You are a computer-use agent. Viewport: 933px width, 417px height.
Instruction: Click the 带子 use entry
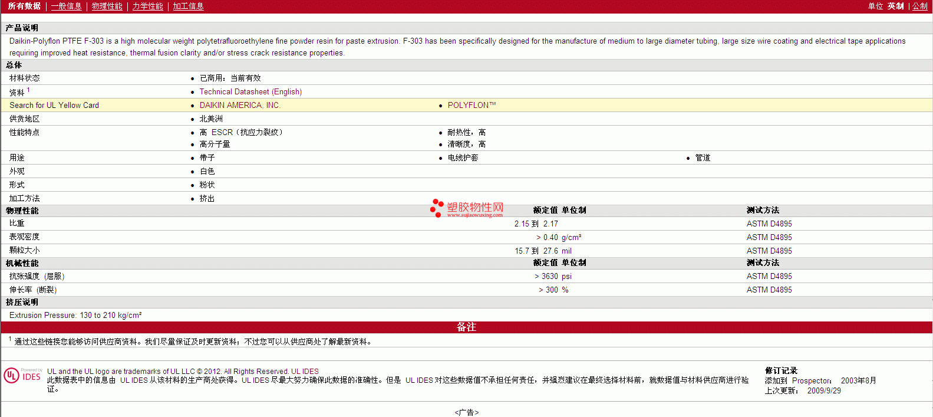[207, 157]
